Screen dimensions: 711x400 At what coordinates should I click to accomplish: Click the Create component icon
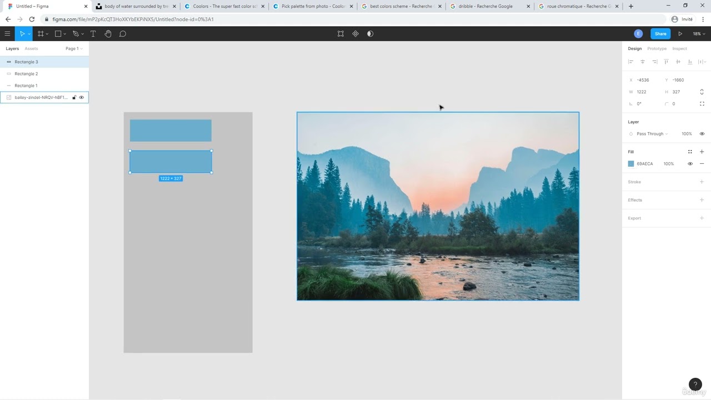point(355,34)
